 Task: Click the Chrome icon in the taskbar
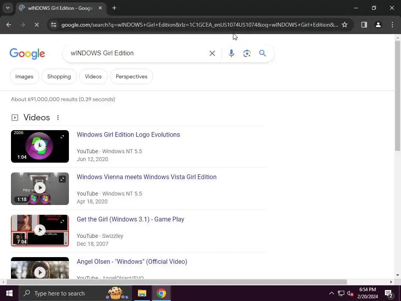pyautogui.click(x=161, y=293)
